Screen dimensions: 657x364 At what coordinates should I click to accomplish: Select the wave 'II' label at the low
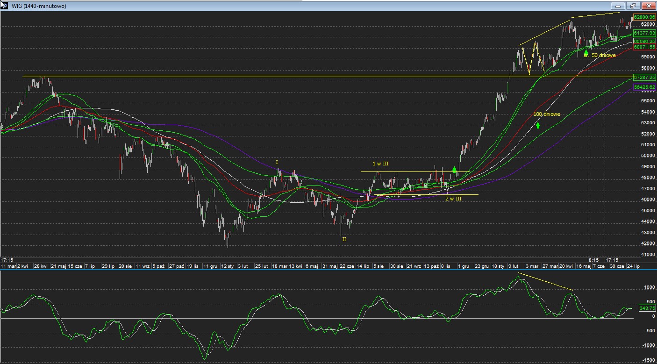click(x=344, y=239)
